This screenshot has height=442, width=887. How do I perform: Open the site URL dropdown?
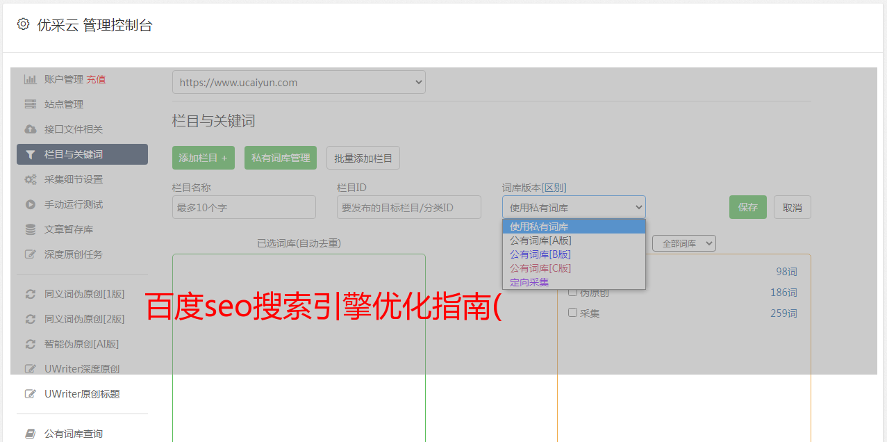[299, 82]
